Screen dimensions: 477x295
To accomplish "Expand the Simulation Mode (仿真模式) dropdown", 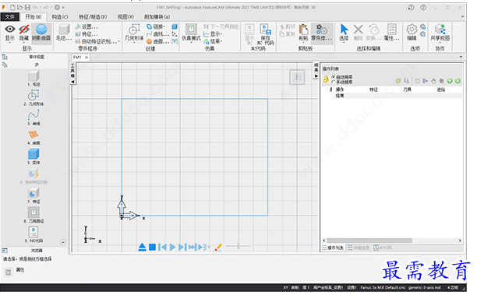I will [x=191, y=43].
